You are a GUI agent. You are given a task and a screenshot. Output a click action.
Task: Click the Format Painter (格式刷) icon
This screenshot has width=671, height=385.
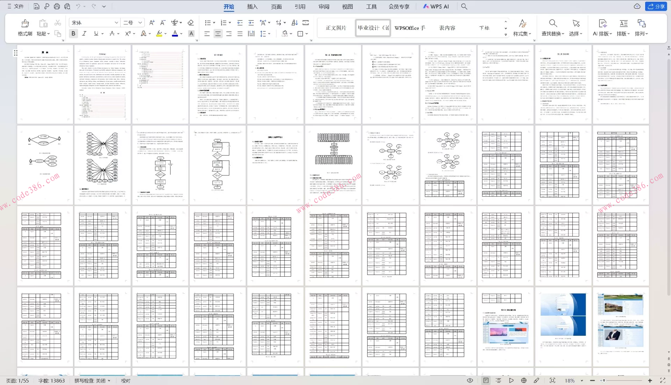[25, 24]
